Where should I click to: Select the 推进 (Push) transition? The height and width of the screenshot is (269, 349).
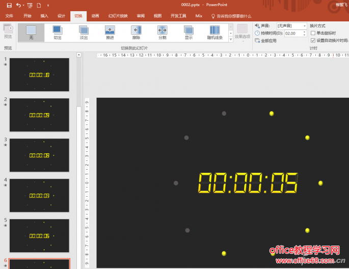(110, 33)
